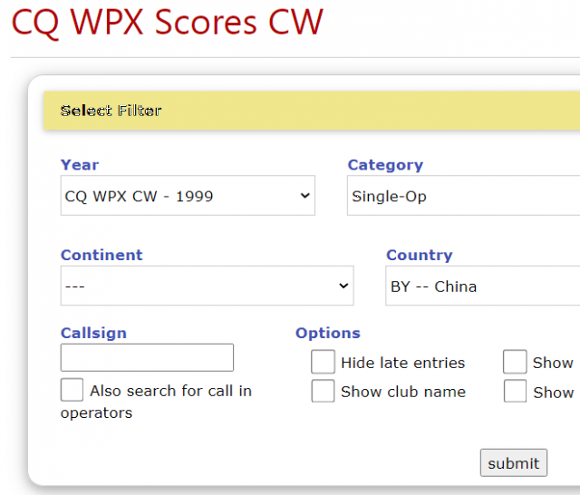
Task: Click the Year label
Action: point(80,165)
